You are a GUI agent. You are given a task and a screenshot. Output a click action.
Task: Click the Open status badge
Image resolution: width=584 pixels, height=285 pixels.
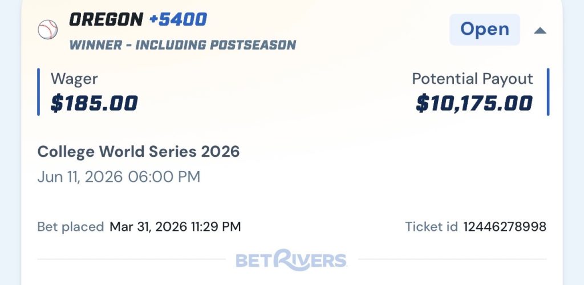(x=484, y=29)
